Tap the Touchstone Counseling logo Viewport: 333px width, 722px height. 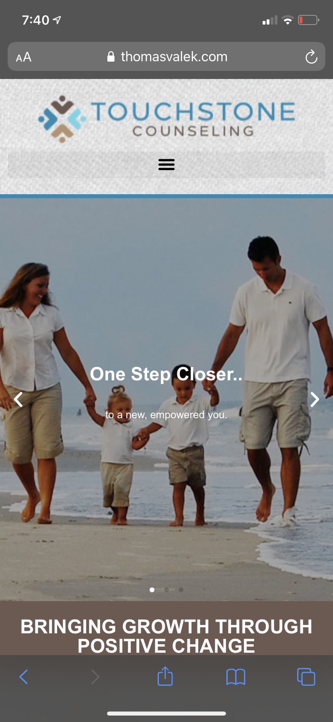click(x=166, y=119)
